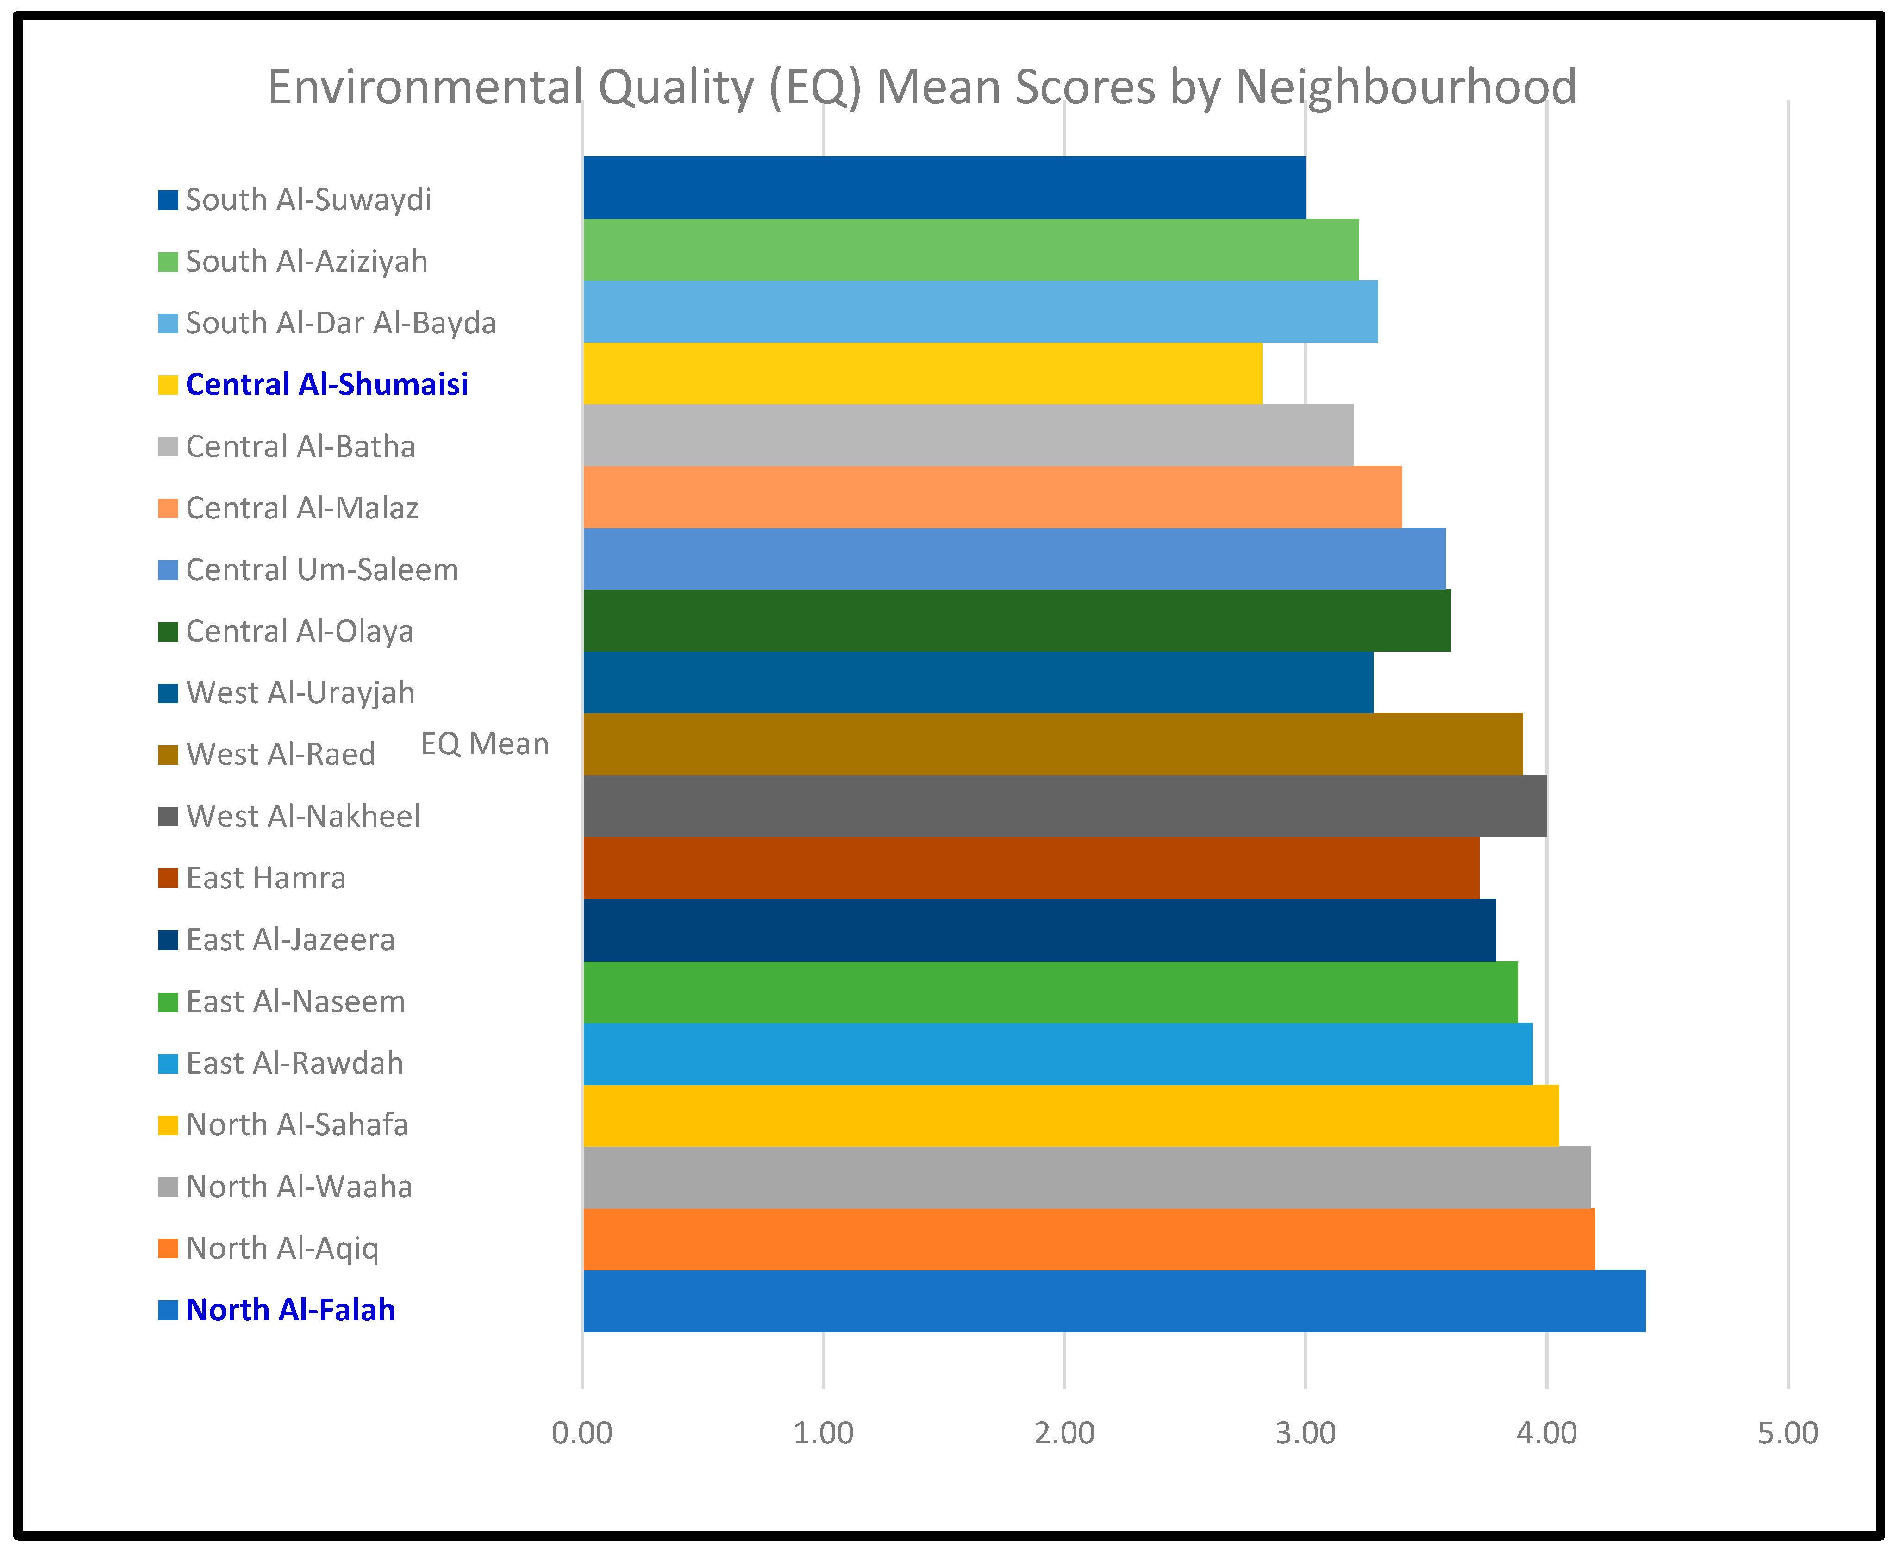Click the yellow Central Al-Shumaisi bar
The width and height of the screenshot is (1894, 1549).
pyautogui.click(x=923, y=373)
